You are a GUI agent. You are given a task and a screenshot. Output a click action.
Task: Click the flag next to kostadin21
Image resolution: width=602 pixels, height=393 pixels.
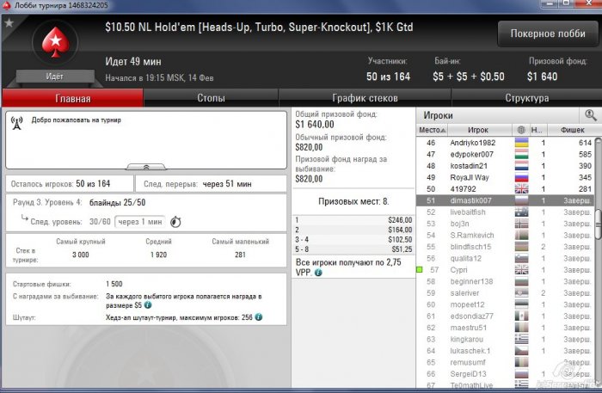pyautogui.click(x=521, y=165)
